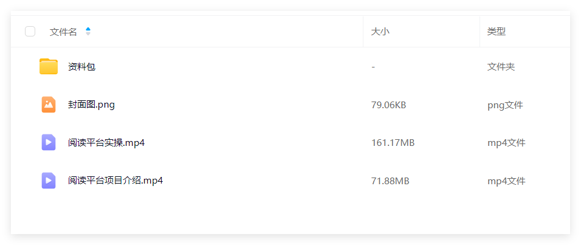Click the 大小 column header

tap(380, 32)
